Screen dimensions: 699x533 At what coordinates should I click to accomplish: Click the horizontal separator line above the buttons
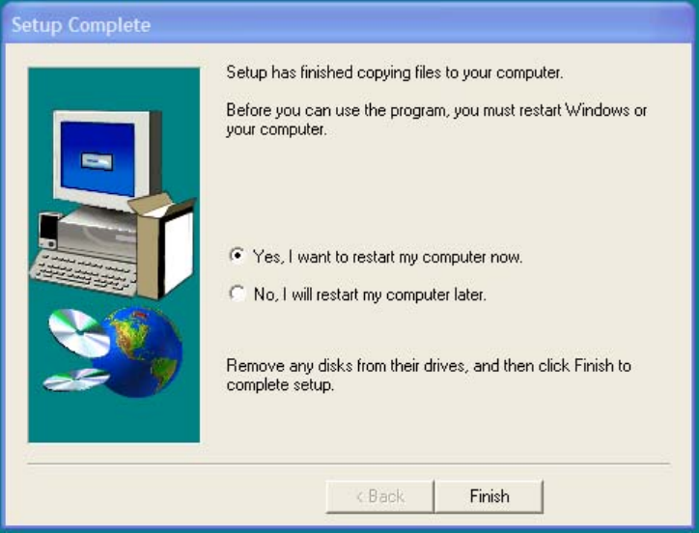349,463
